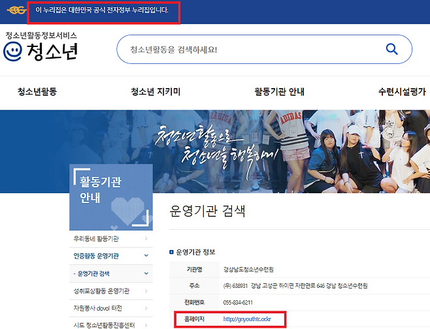Open the 활동기관 안내 menu
430x329 pixels.
tap(279, 91)
